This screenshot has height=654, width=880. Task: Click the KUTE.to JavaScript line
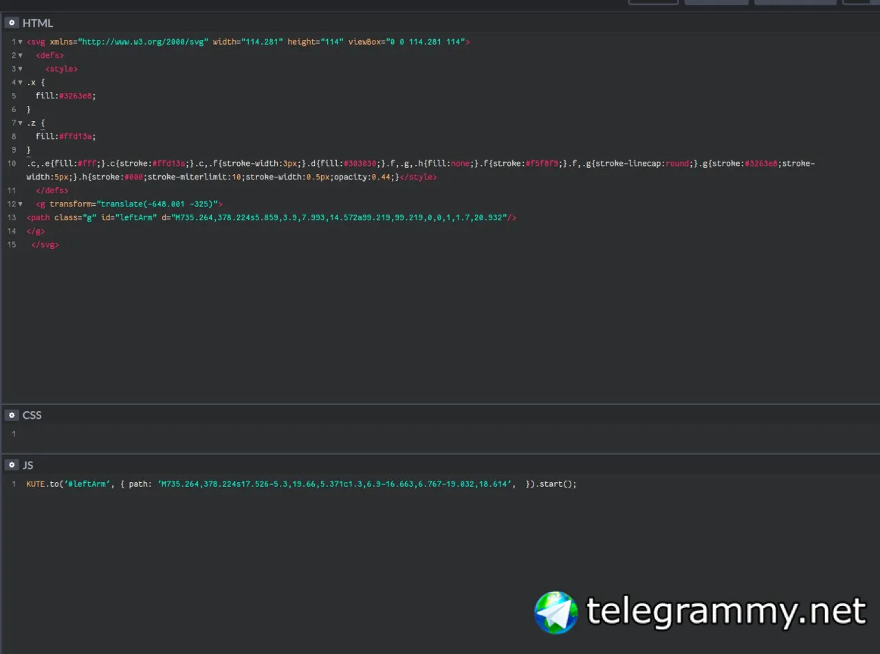point(301,484)
